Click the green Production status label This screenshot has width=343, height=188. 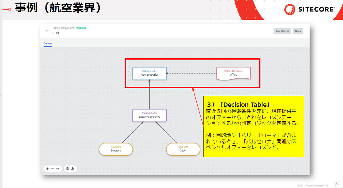(x=81, y=28)
